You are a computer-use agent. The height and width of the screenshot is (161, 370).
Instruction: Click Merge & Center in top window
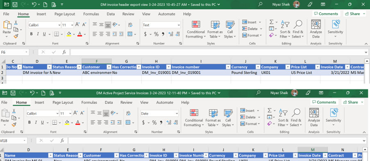pos(130,34)
